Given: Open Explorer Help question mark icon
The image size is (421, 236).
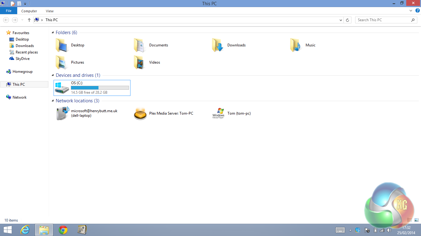Looking at the screenshot, I should coord(418,11).
